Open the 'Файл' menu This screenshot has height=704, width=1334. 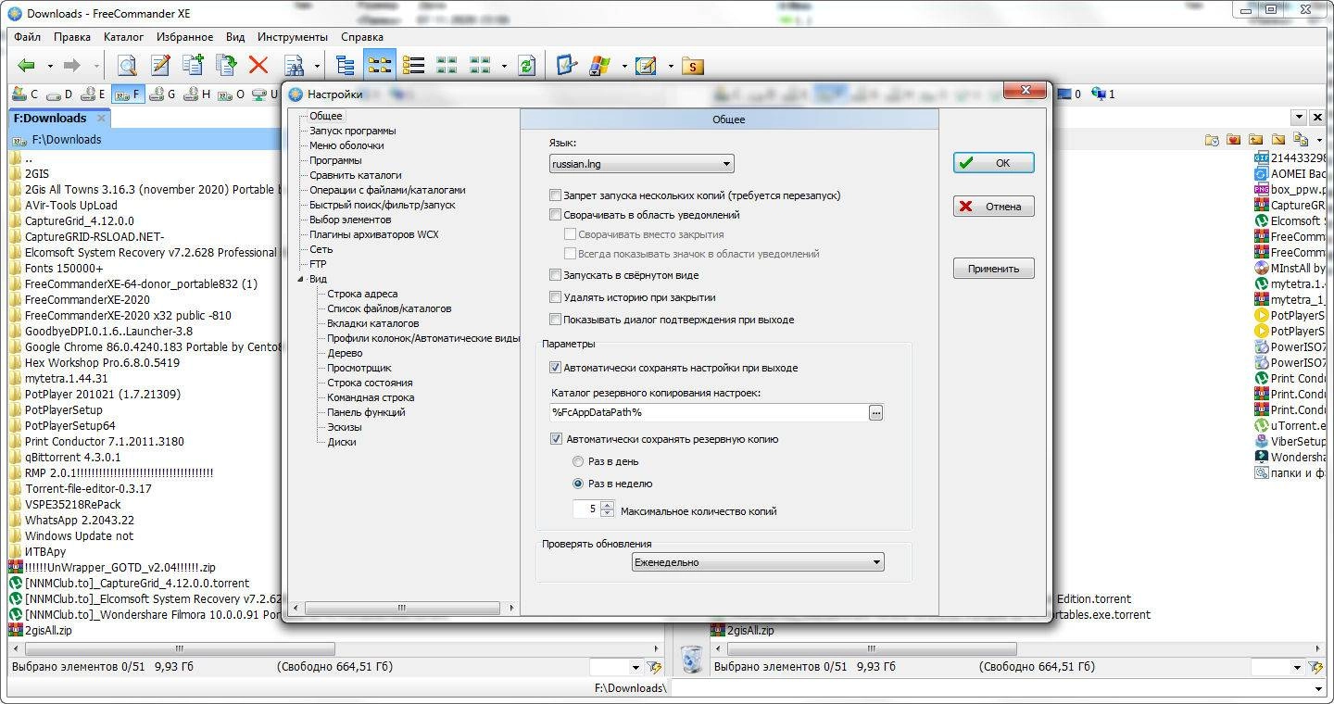pos(28,37)
